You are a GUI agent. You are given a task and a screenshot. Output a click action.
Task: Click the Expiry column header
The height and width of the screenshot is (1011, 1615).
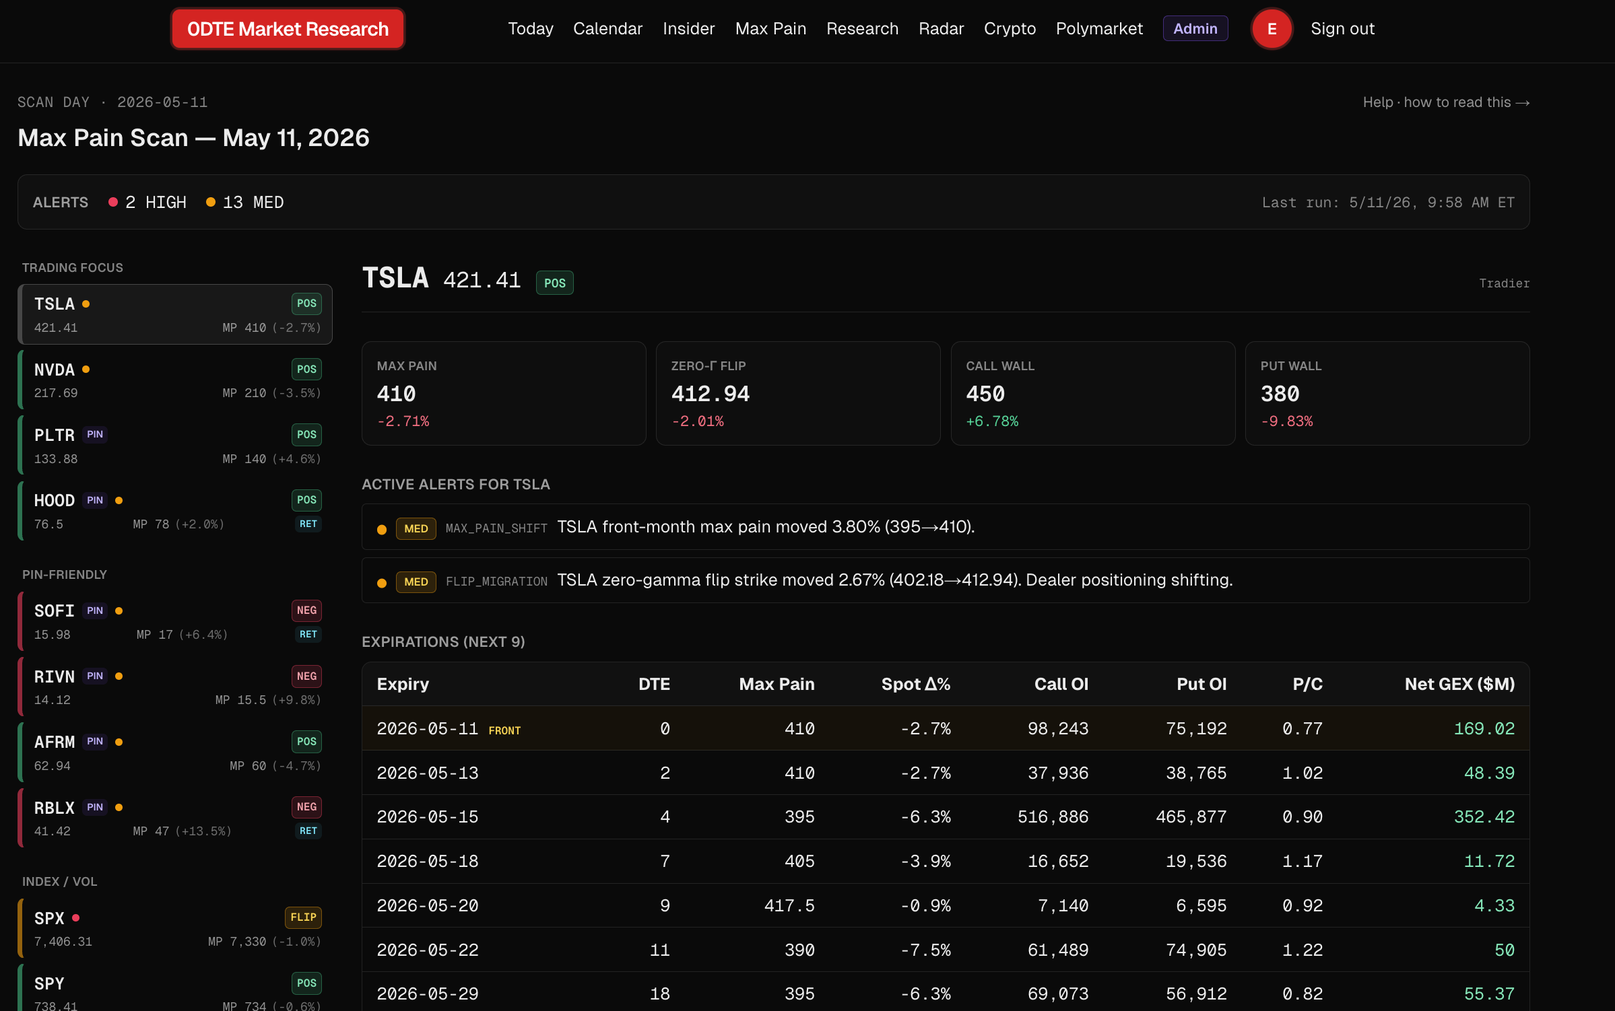point(403,684)
